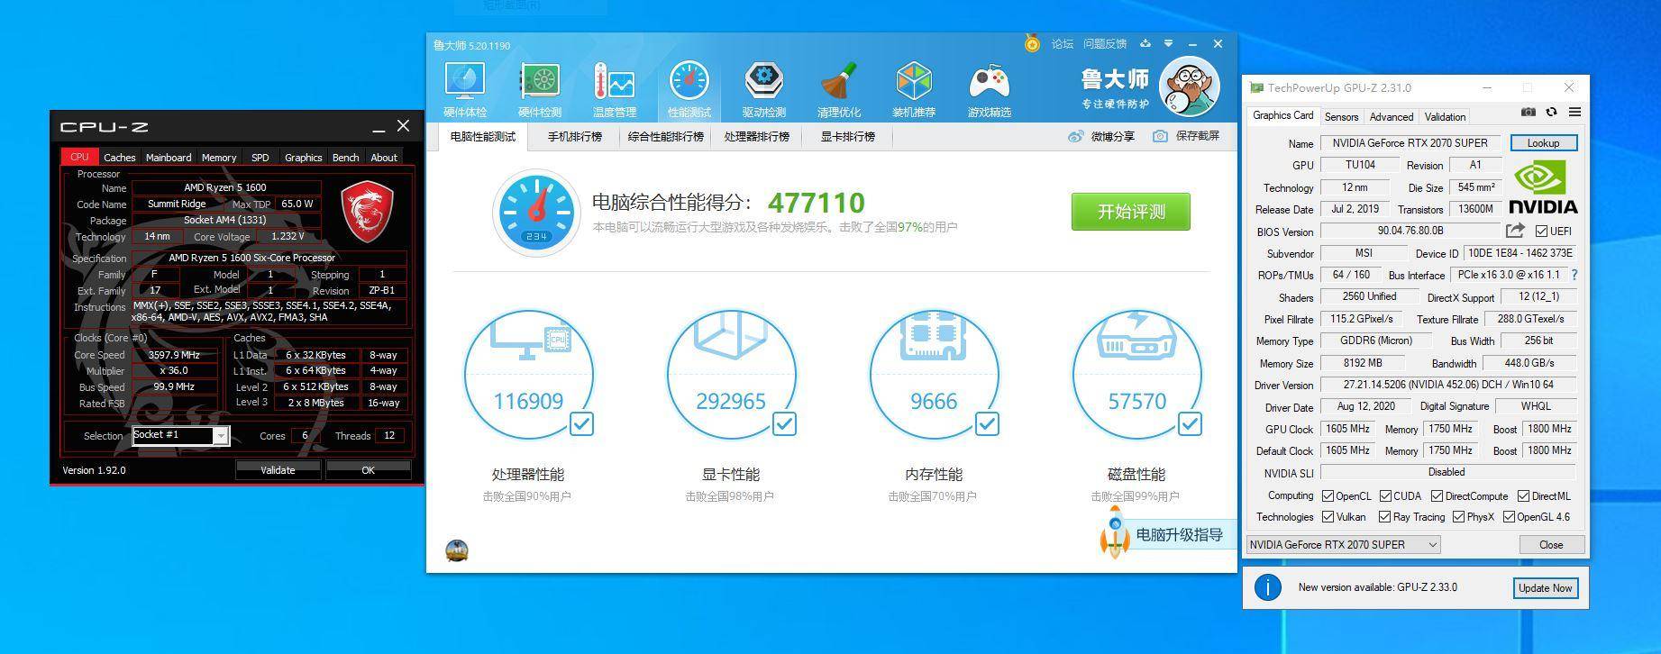Open the GPU-Z hamburger menu icon
This screenshot has height=654, width=1661.
[1574, 112]
